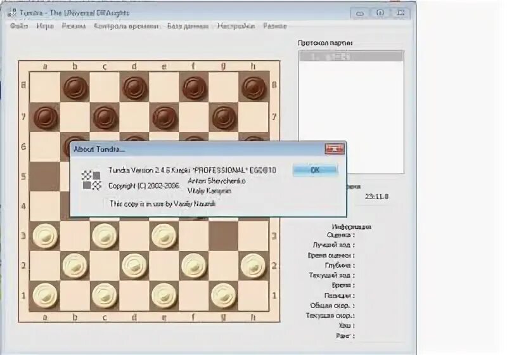Screen dimensions: 507x355
Task: Click the Tundra app icon in title bar
Action: (12, 13)
